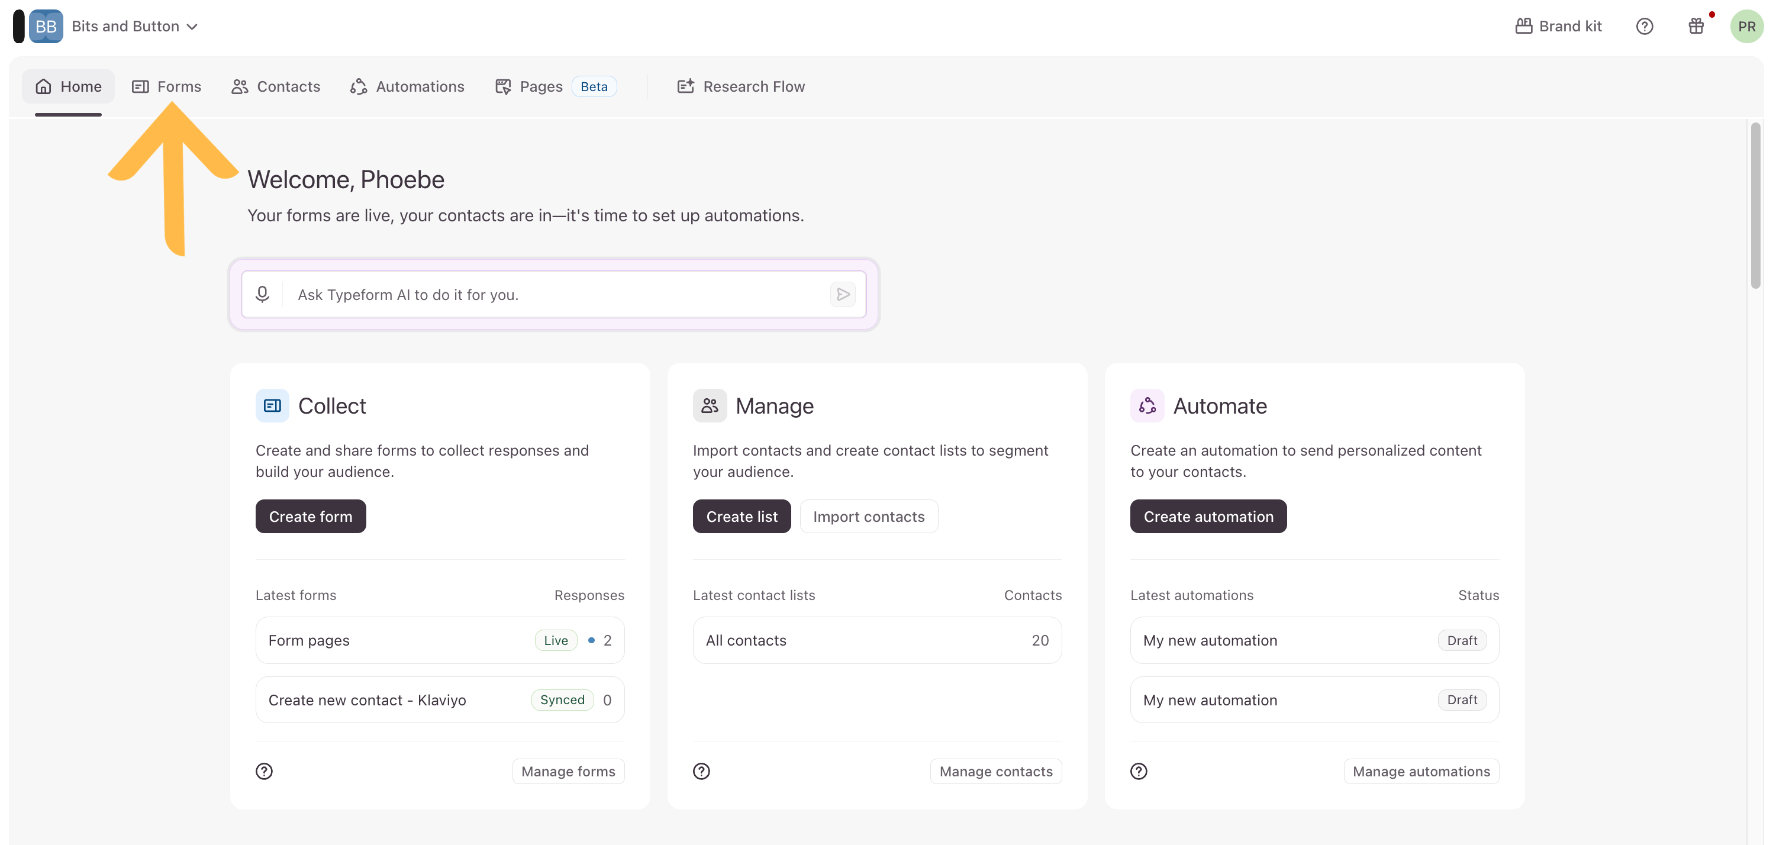Viewport: 1773px width, 845px height.
Task: Focus the Ask Typeform AI input field
Action: (554, 295)
